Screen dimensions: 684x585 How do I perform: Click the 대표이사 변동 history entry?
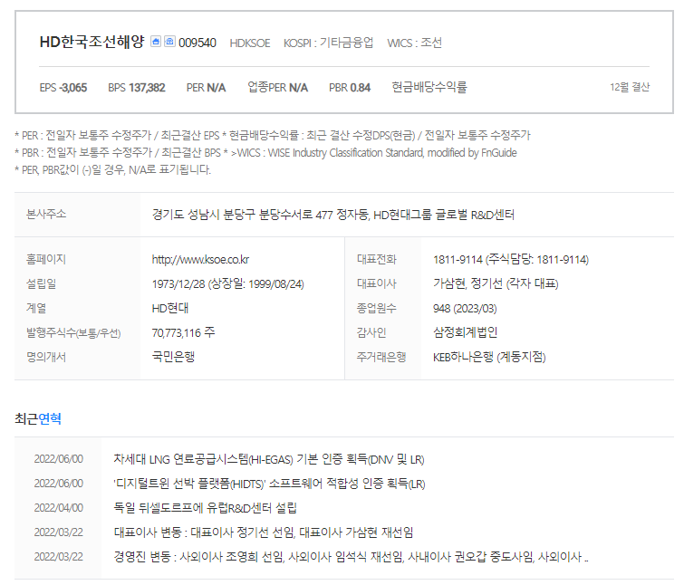pos(263,532)
